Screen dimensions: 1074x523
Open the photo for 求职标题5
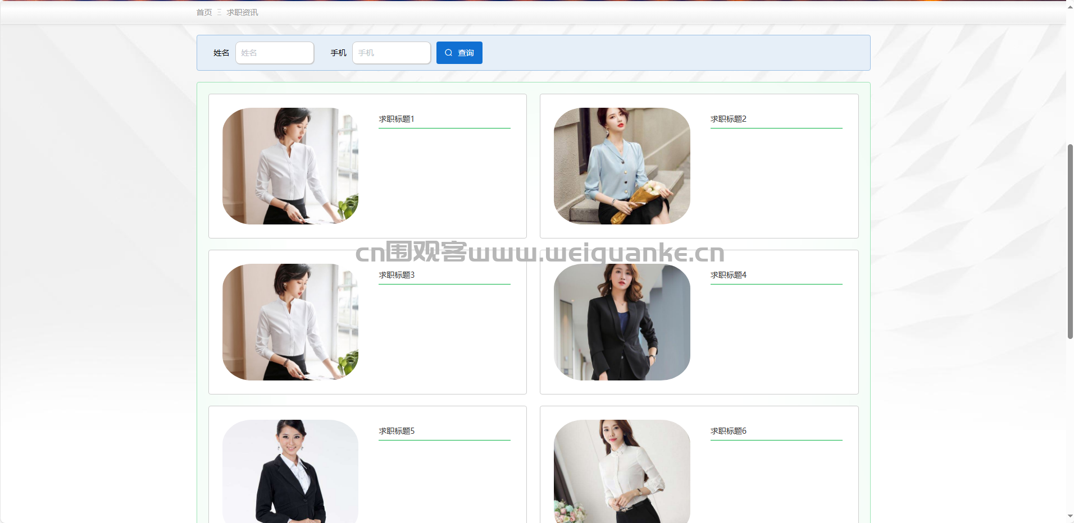[290, 471]
